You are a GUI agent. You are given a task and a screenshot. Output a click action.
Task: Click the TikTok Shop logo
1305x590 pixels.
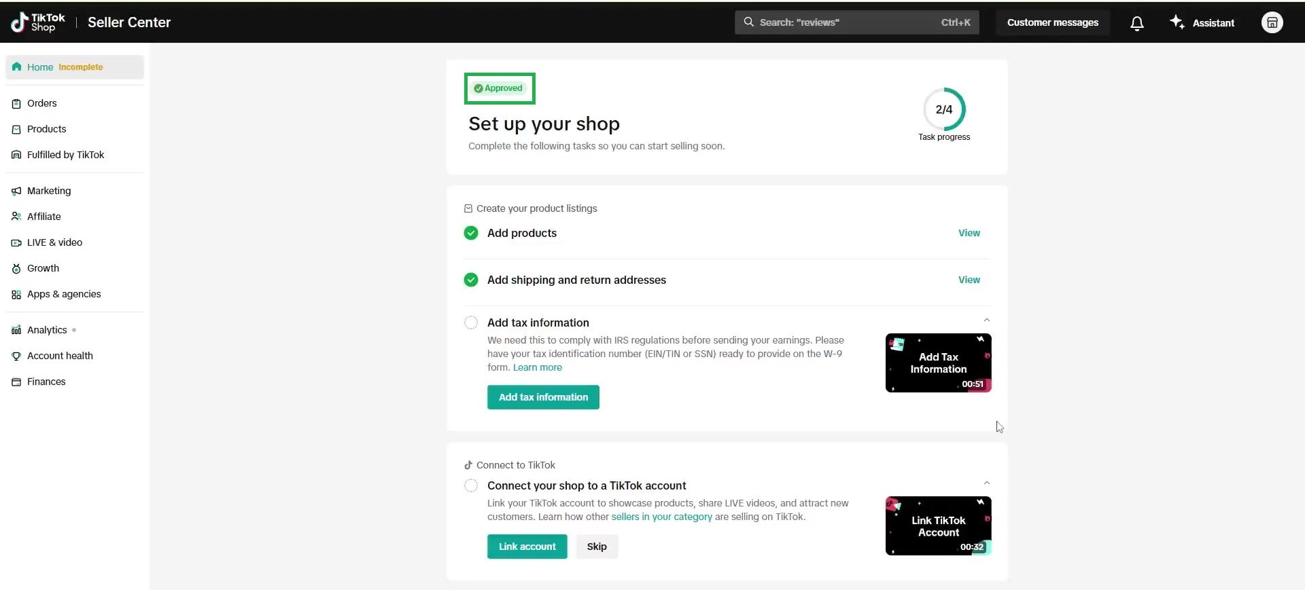38,22
